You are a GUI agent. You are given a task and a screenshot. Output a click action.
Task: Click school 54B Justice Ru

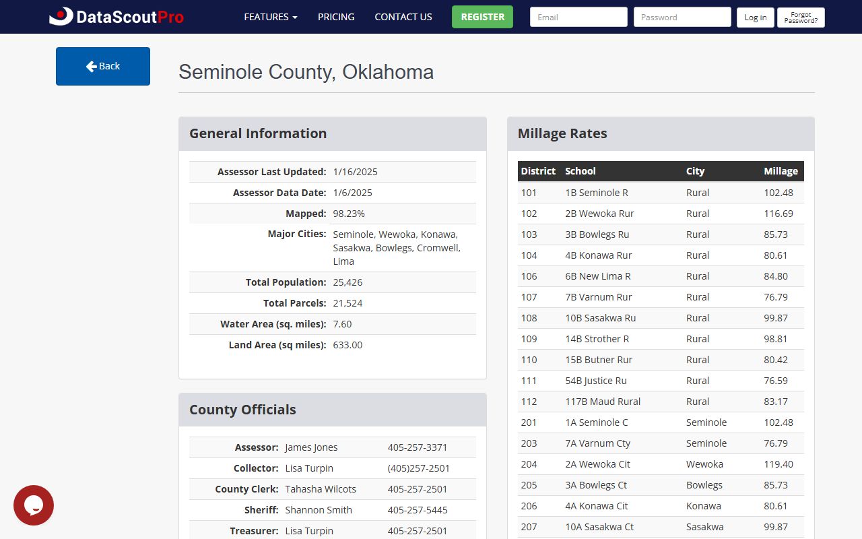click(596, 381)
